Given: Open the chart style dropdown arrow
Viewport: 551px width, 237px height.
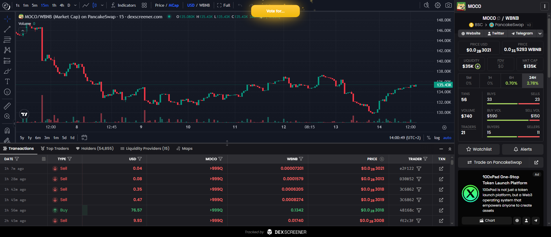Looking at the screenshot, I should (x=102, y=5).
